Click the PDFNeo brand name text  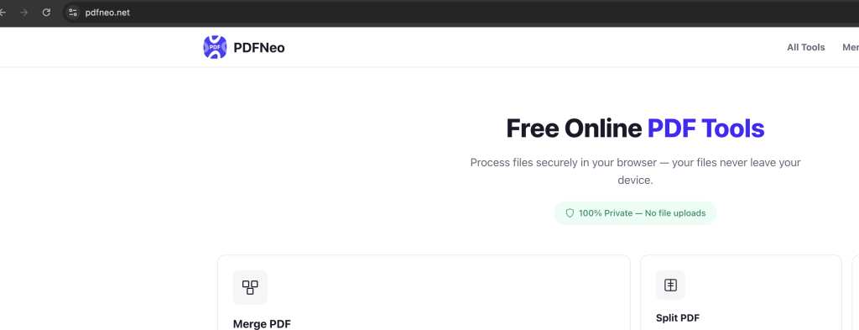tap(259, 48)
